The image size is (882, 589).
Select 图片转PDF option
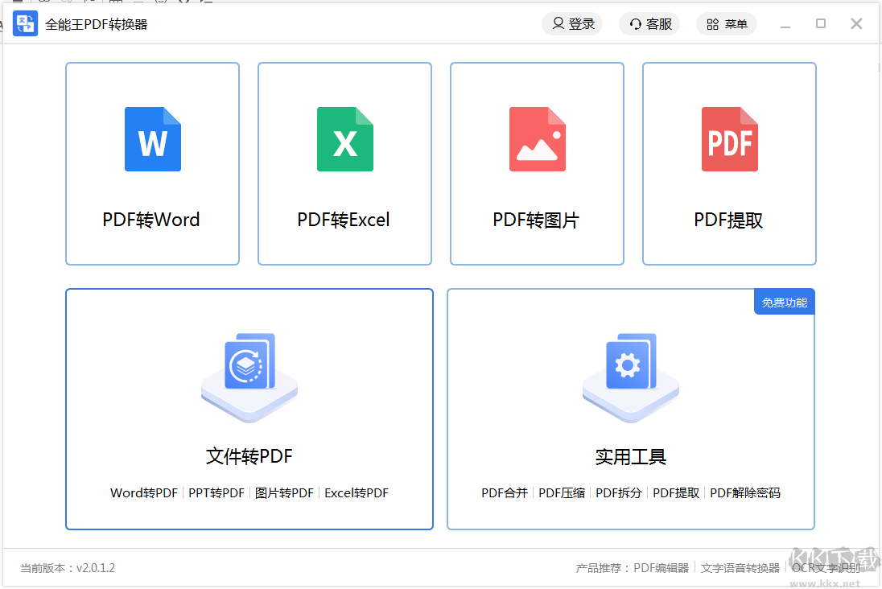(284, 493)
